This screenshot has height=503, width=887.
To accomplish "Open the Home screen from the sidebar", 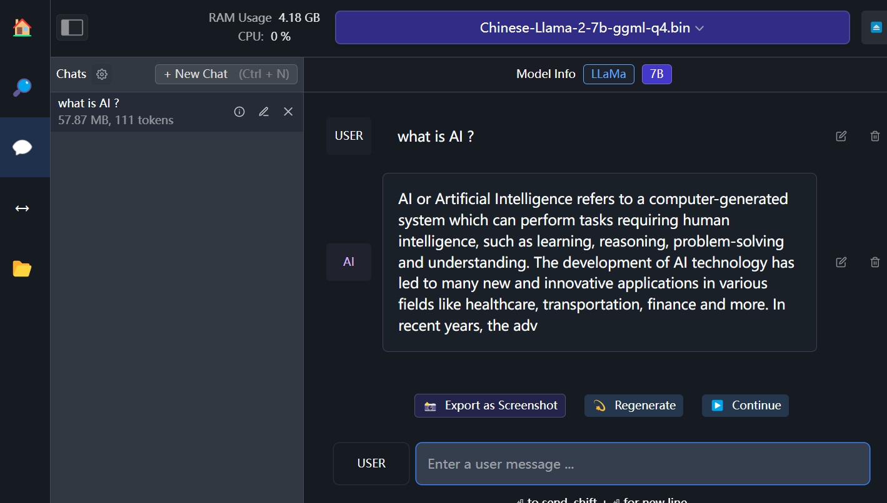I will (x=23, y=27).
